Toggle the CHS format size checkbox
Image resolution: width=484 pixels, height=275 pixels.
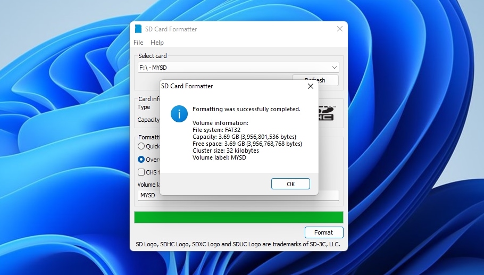tap(141, 172)
